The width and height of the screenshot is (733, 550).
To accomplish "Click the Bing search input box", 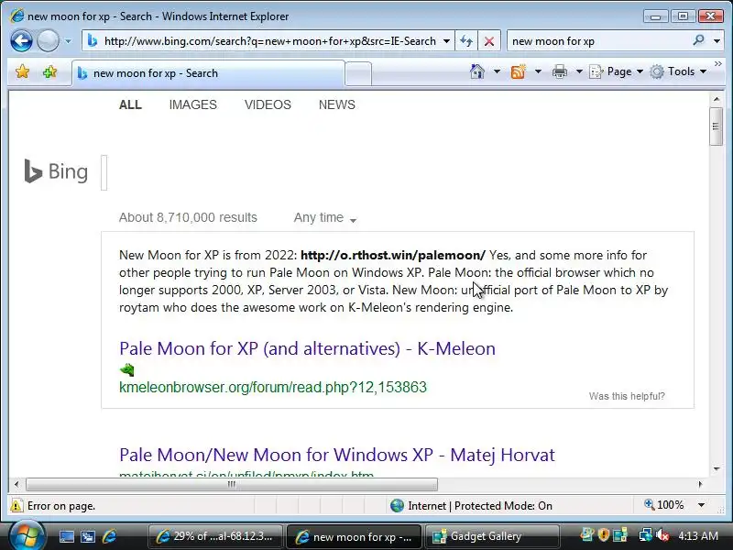I will (x=104, y=172).
